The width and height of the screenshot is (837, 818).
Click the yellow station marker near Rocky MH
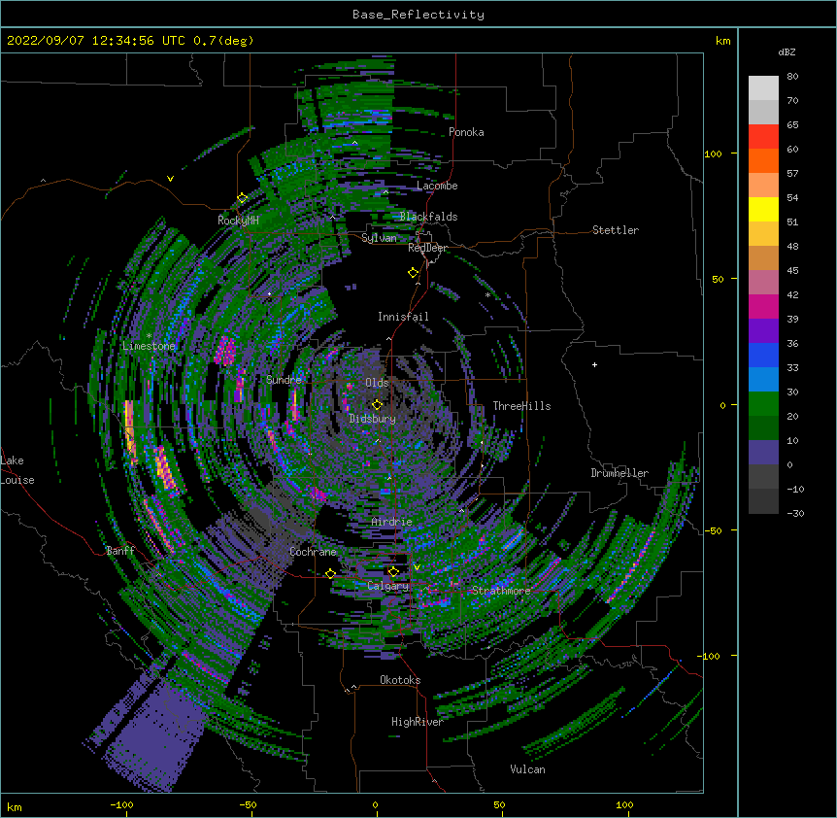pos(243,198)
